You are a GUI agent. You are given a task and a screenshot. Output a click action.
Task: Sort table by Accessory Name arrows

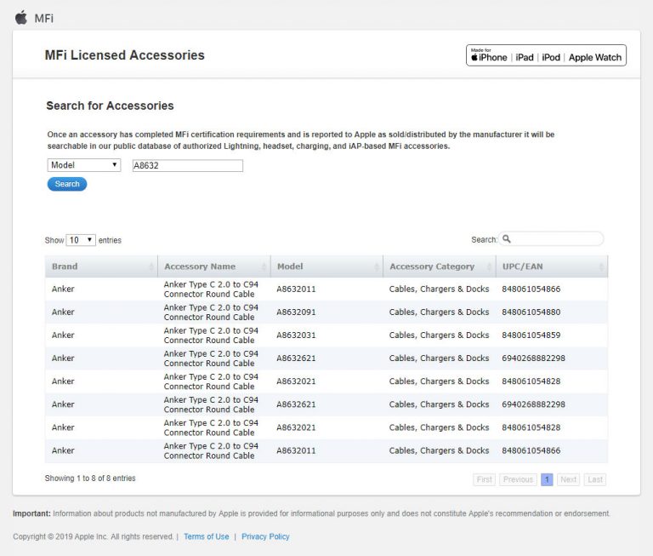point(264,267)
